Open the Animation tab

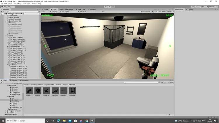click(24, 80)
